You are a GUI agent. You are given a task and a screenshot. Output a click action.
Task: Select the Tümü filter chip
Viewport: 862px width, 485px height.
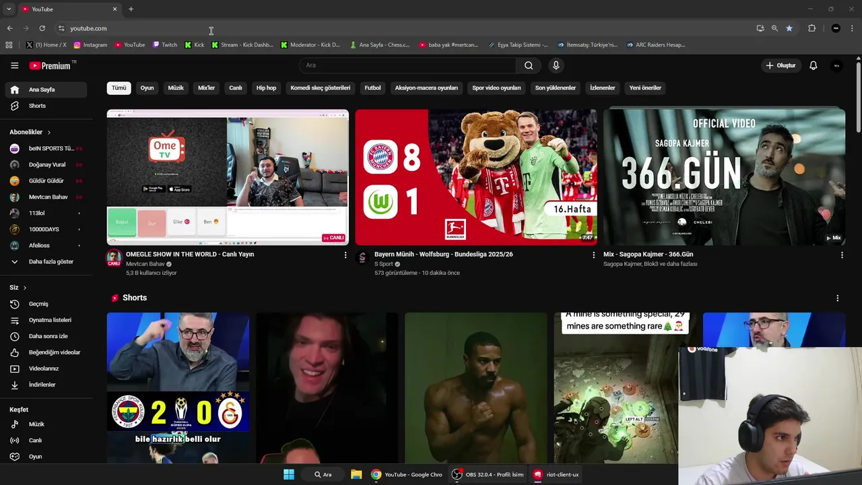click(119, 88)
